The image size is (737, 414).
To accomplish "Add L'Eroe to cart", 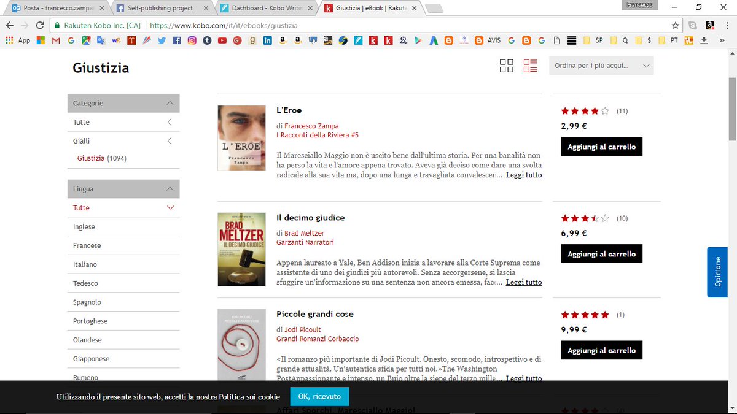I will [x=601, y=147].
